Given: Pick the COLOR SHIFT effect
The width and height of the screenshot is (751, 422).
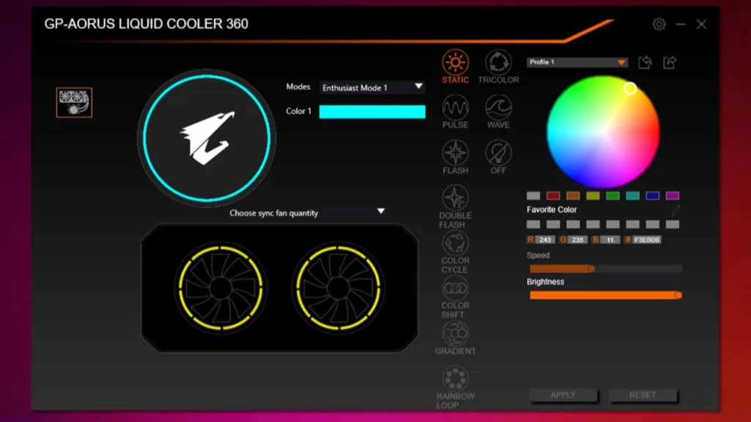Looking at the screenshot, I should pyautogui.click(x=455, y=297).
